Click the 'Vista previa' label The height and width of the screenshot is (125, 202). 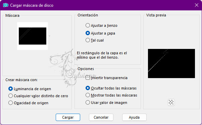[x=156, y=15]
